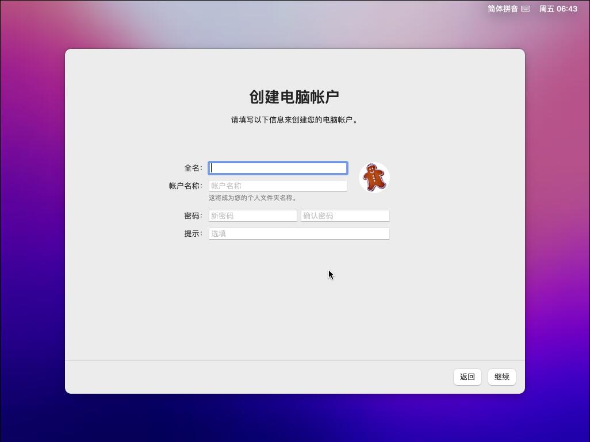
Task: Click the 帐户名称 label
Action: coord(186,186)
